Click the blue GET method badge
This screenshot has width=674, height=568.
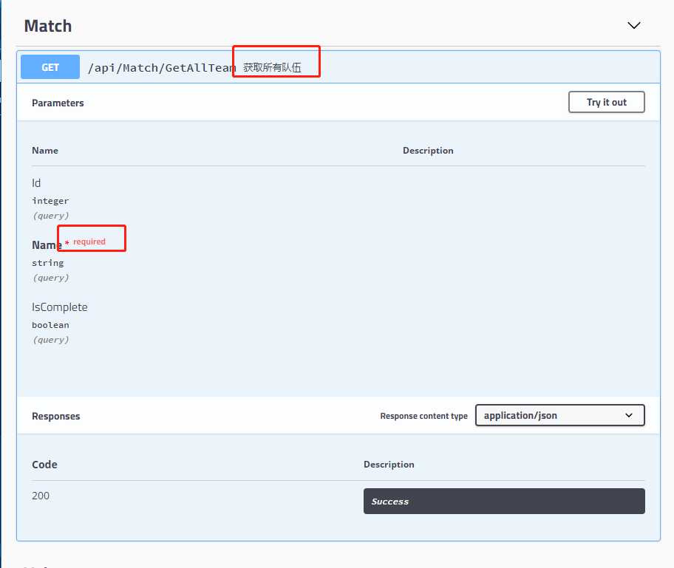(50, 67)
